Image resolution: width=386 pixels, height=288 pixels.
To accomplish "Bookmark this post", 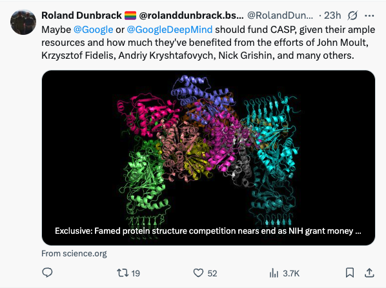I will click(350, 273).
